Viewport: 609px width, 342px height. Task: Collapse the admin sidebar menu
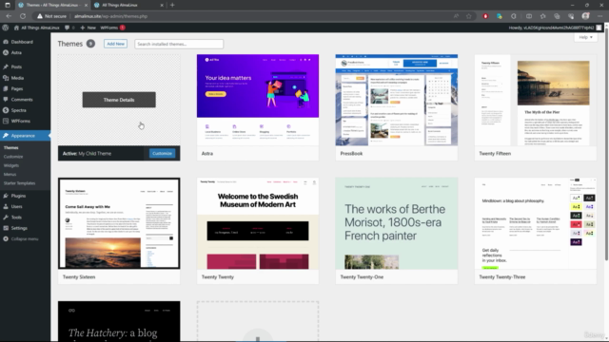pos(25,239)
